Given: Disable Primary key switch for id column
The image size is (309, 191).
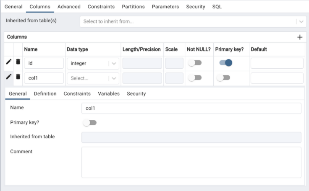Looking at the screenshot, I should [226, 63].
